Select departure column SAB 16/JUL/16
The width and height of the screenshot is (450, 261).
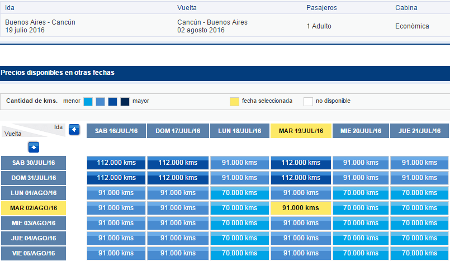coord(116,131)
